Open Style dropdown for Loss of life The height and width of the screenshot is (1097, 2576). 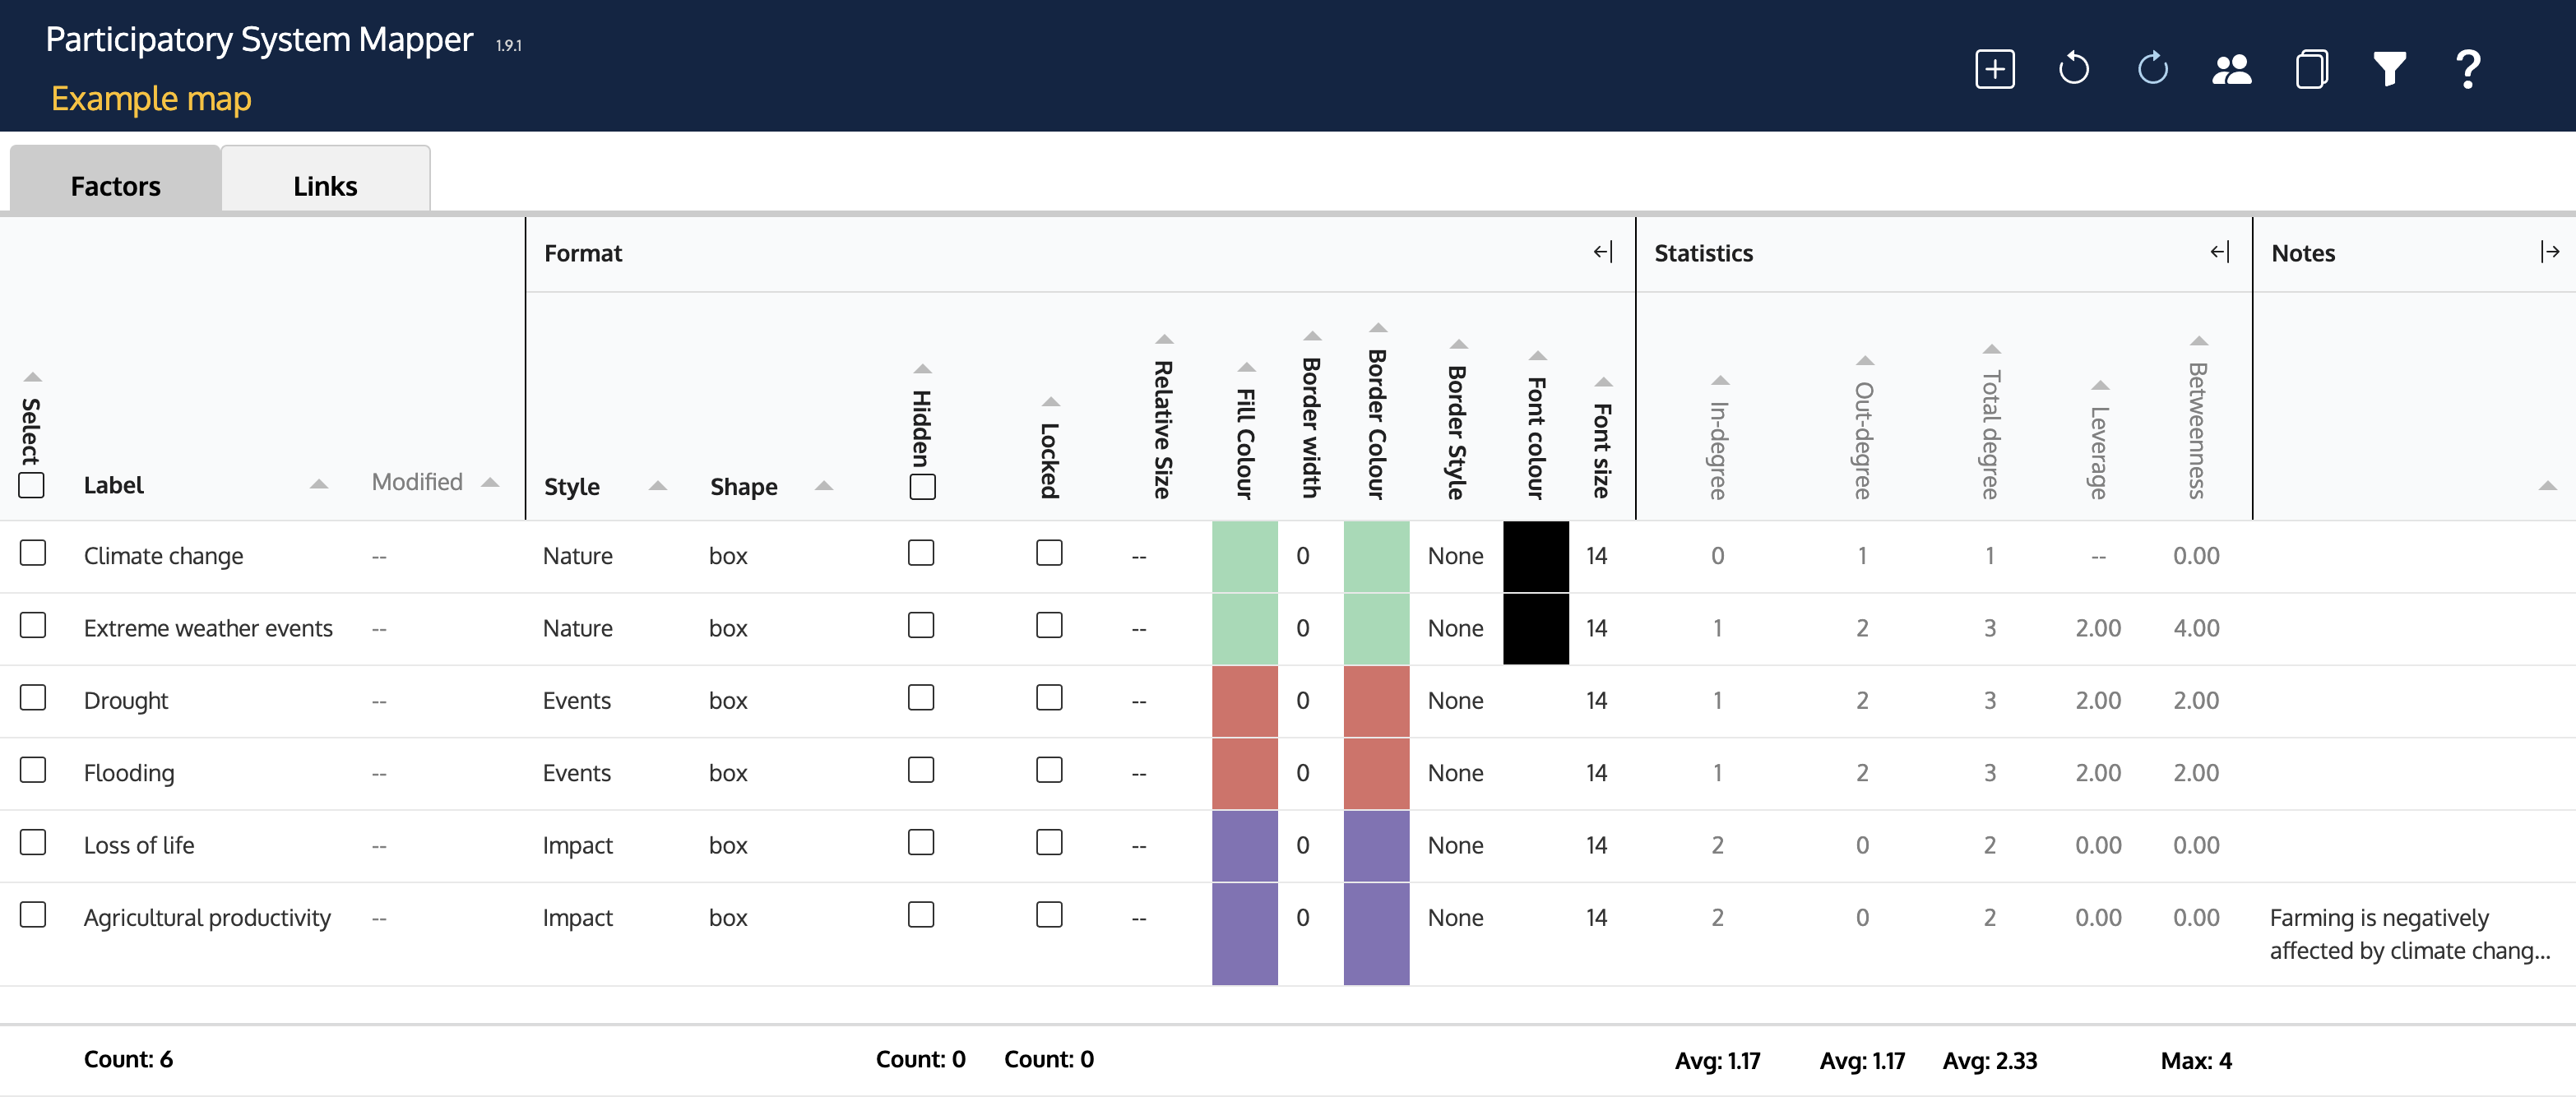tap(578, 846)
